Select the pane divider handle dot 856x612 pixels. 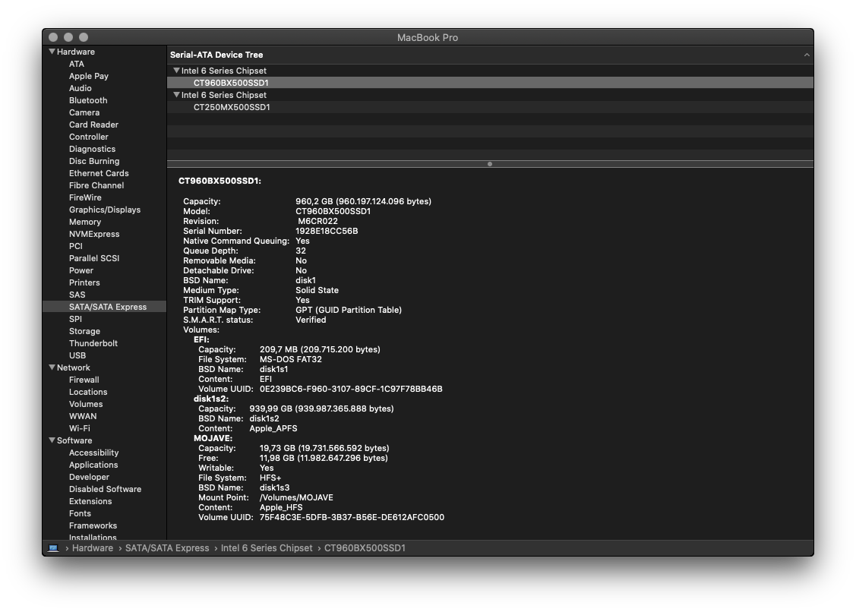point(490,164)
